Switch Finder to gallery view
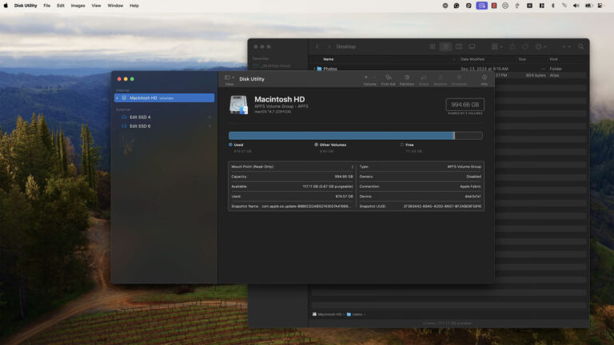This screenshot has width=614, height=345. 472,46
